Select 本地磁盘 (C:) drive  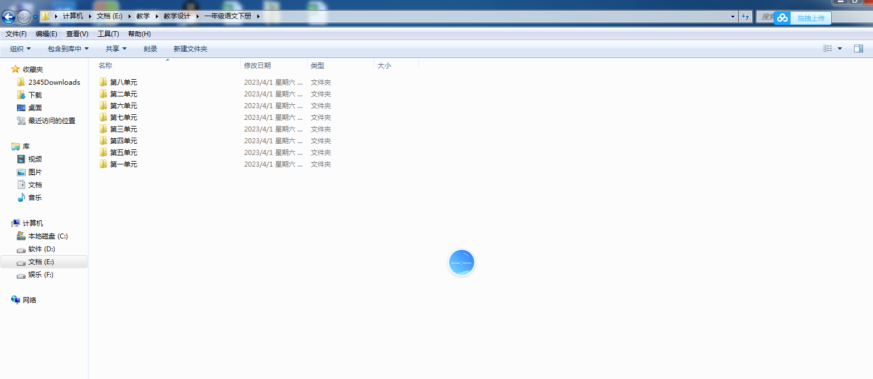[x=48, y=236]
